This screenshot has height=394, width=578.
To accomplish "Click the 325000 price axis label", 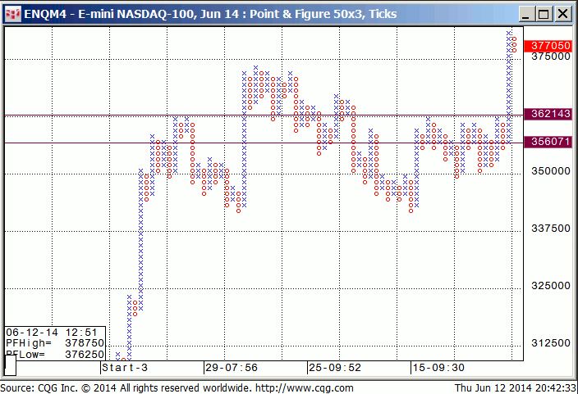I will click(550, 286).
